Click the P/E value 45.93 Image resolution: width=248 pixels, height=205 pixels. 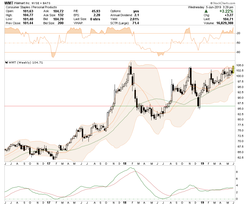96,11
